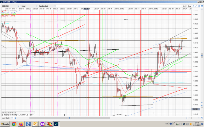Viewport: 204px width, 127px height.
Task: Click the detach chart window icon
Action: coord(202,6)
